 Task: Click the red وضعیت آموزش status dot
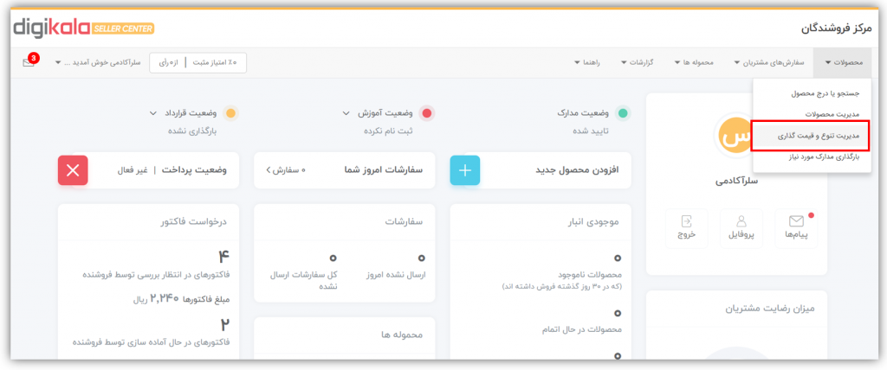[427, 113]
